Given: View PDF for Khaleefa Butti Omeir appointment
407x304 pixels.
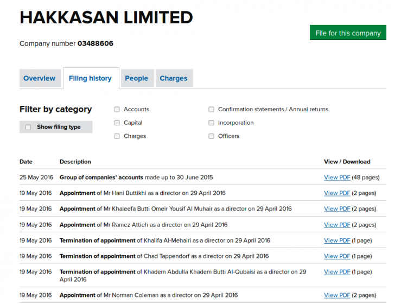Looking at the screenshot, I should (x=337, y=208).
